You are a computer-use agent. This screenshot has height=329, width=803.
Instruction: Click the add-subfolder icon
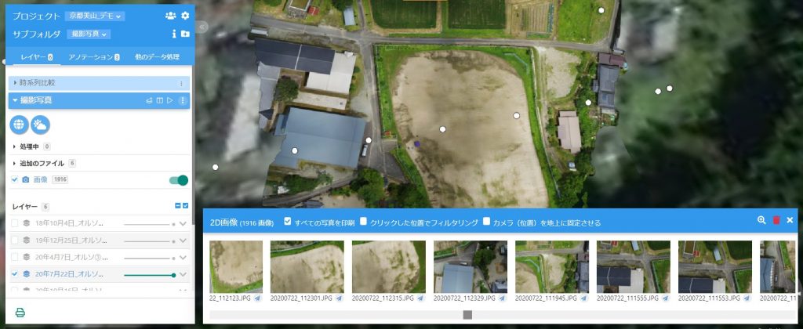(185, 34)
